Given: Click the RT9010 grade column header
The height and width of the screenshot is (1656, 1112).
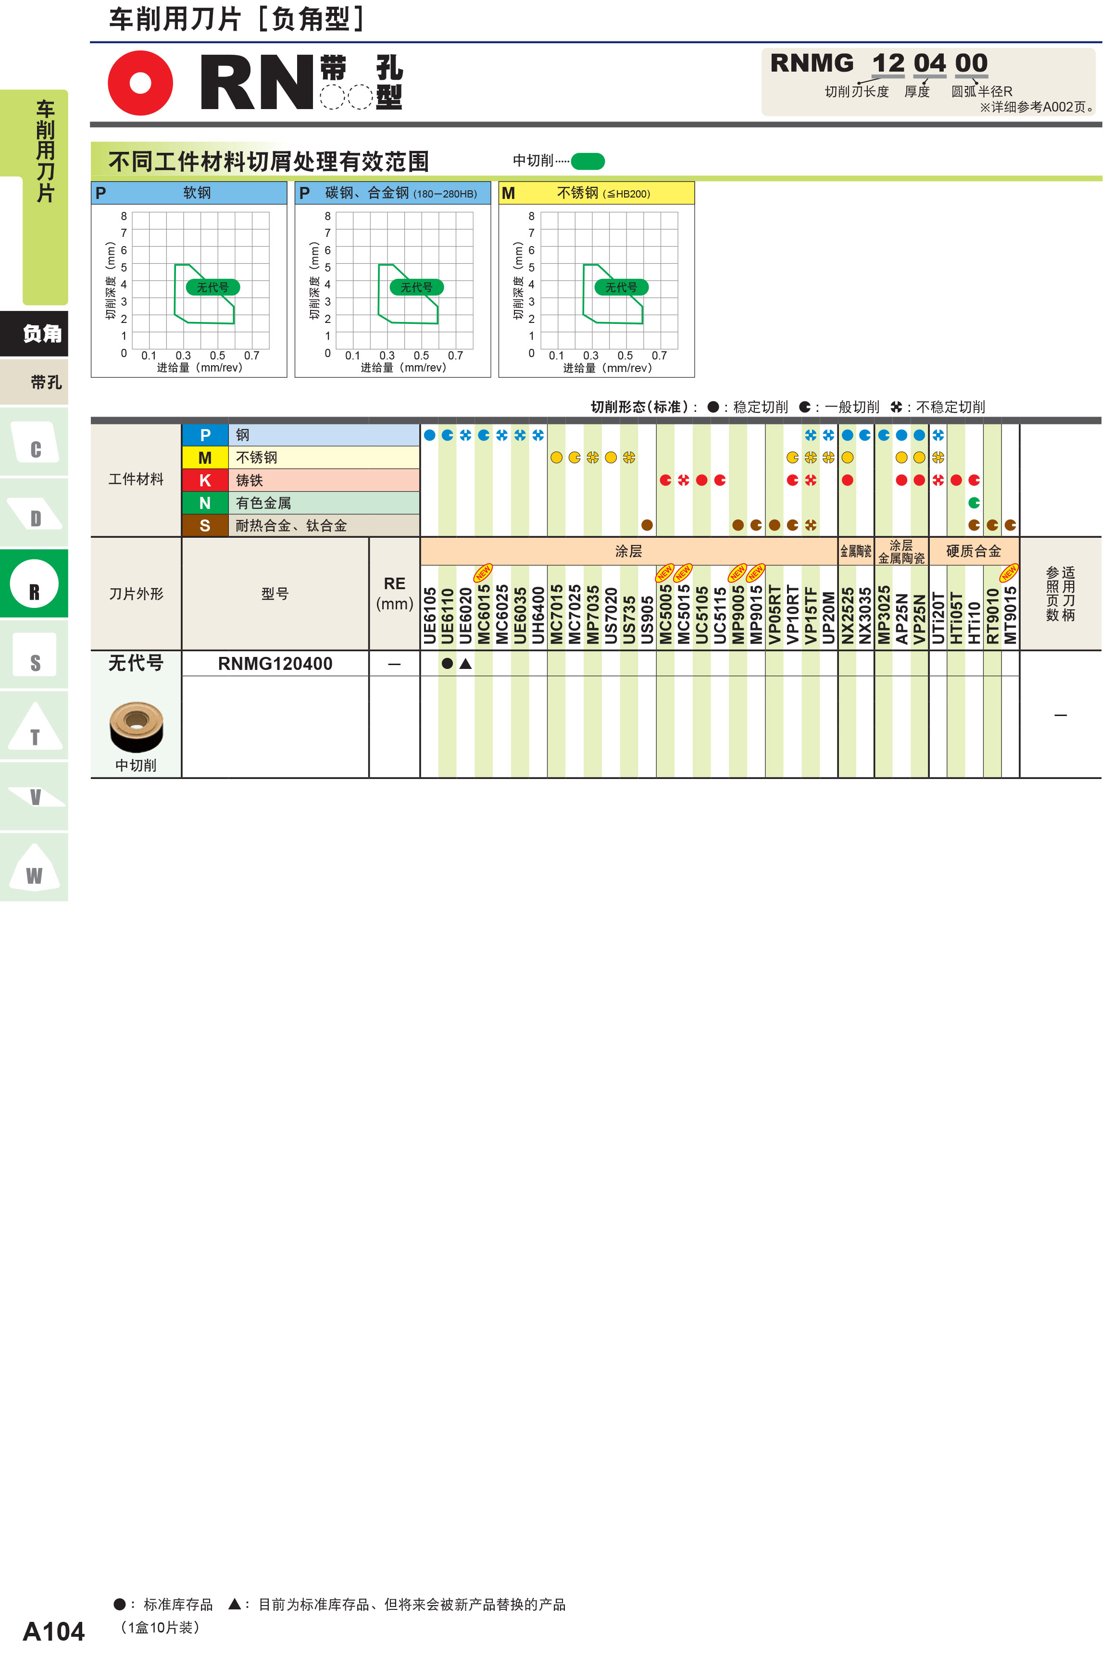Looking at the screenshot, I should tap(992, 615).
